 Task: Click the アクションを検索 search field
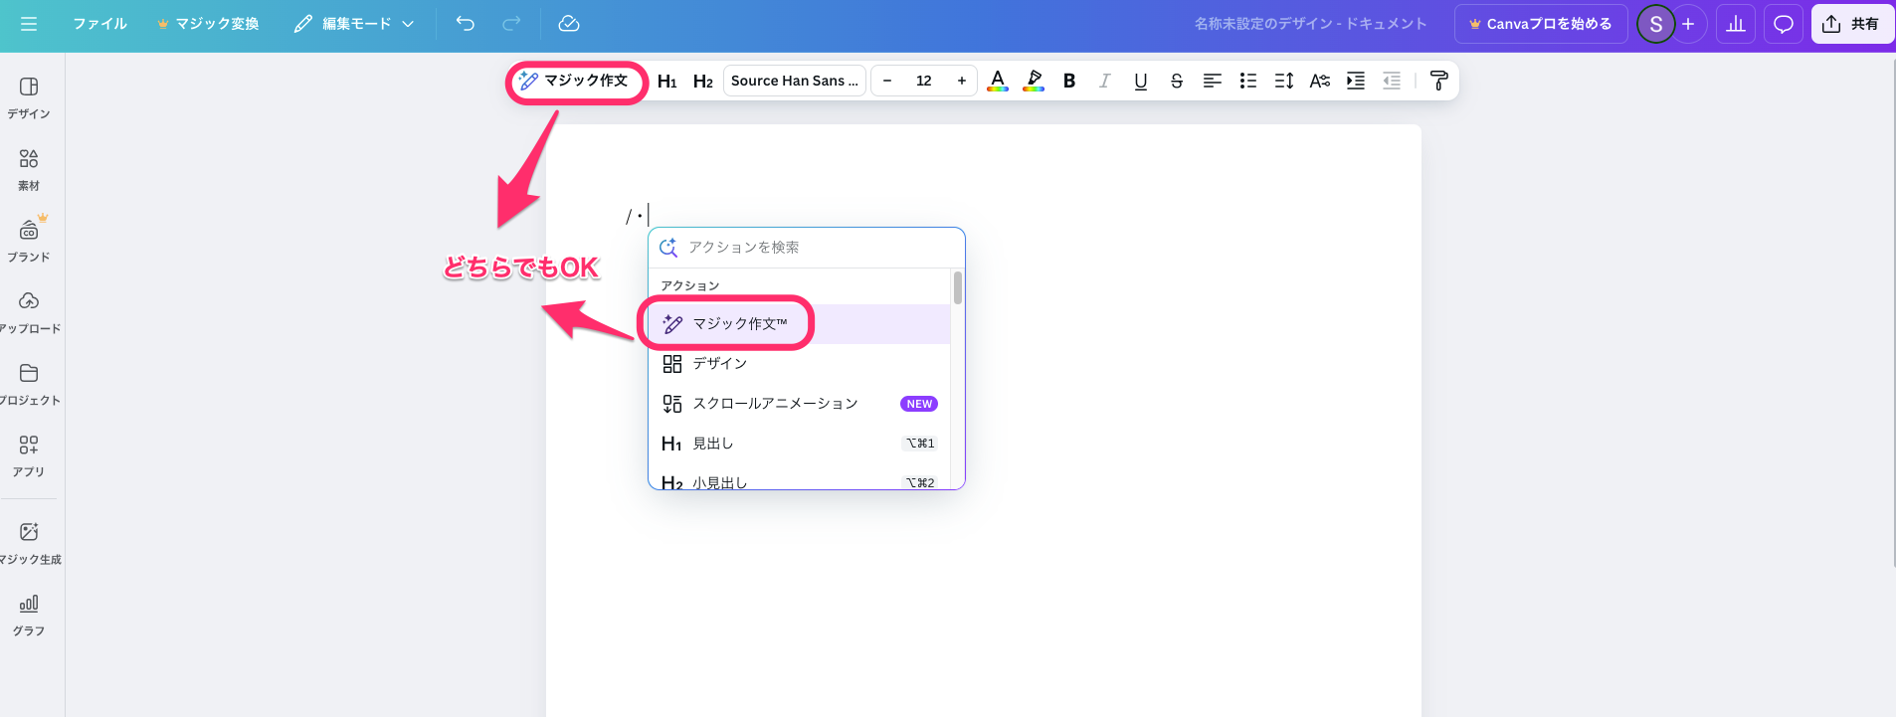(807, 248)
